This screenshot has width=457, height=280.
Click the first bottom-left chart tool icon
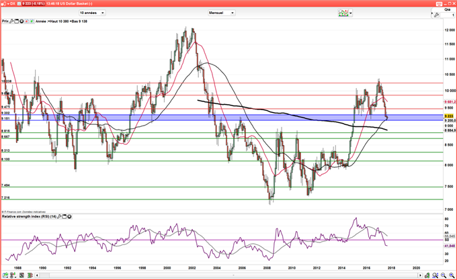point(5,275)
